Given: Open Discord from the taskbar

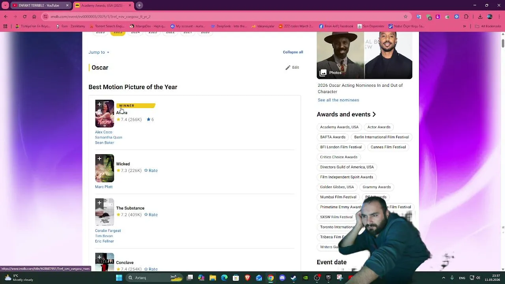Looking at the screenshot, I should 282,278.
